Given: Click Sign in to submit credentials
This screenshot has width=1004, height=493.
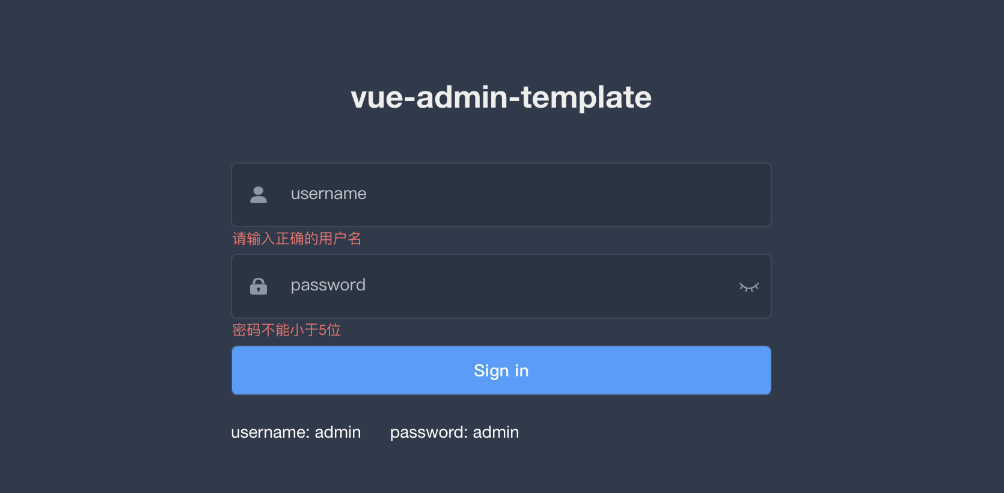Looking at the screenshot, I should (501, 370).
